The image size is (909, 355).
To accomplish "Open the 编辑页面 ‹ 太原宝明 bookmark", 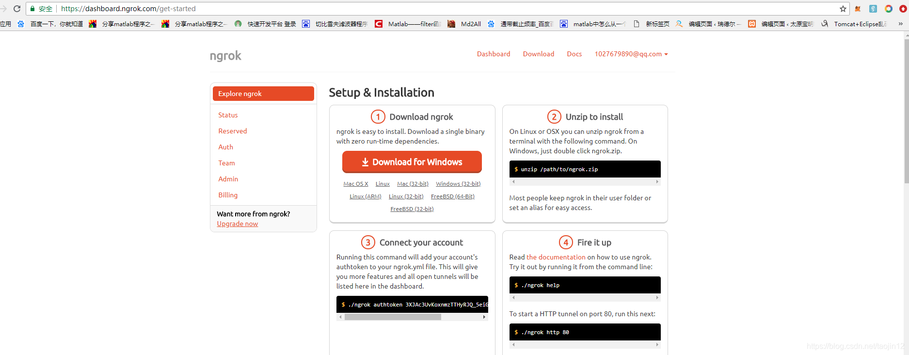I will [781, 24].
